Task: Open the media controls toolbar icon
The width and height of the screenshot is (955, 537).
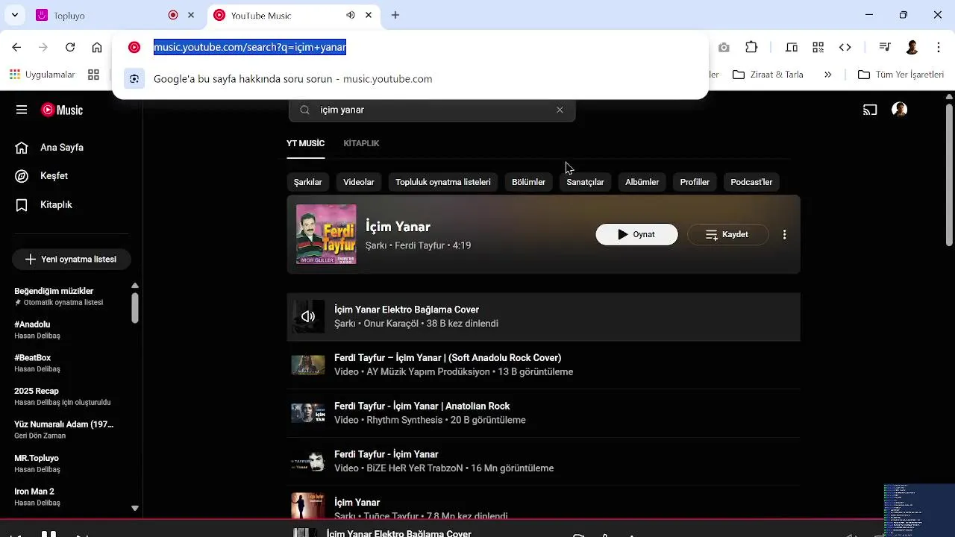Action: [885, 47]
